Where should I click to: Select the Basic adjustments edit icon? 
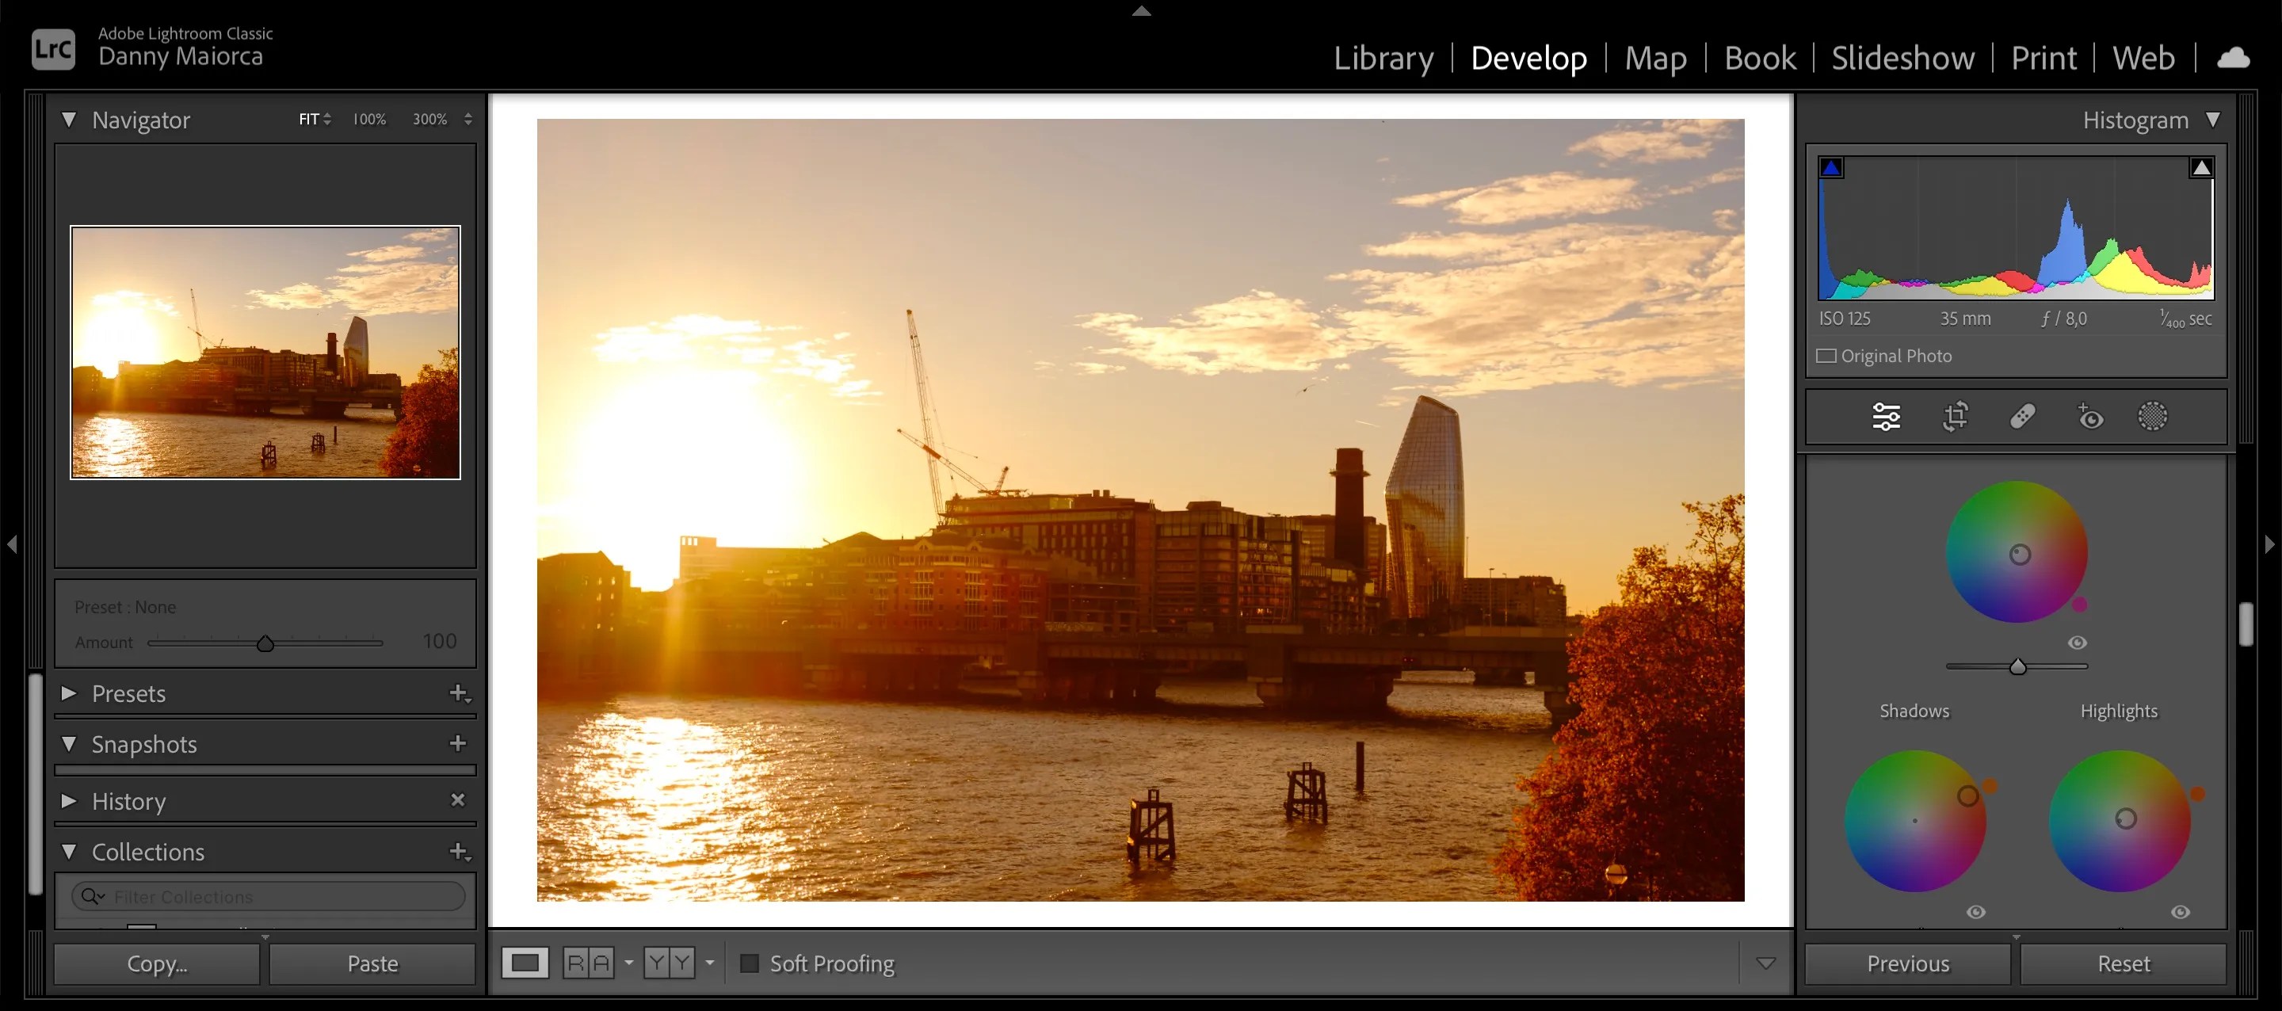[1885, 417]
